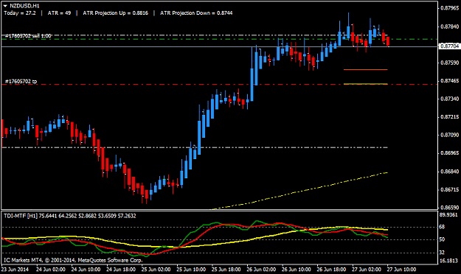Click the 0.87090 price axis label

coord(449,135)
